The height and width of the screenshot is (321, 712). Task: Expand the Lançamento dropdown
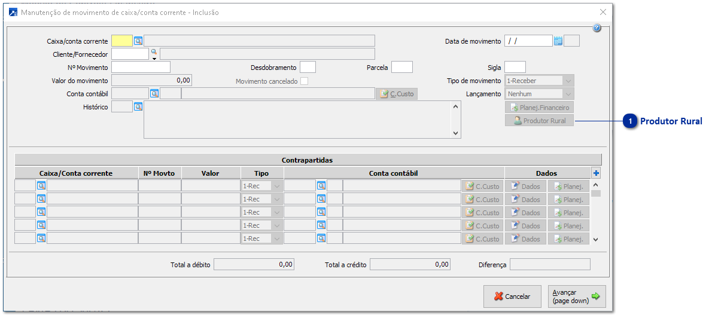click(x=568, y=94)
